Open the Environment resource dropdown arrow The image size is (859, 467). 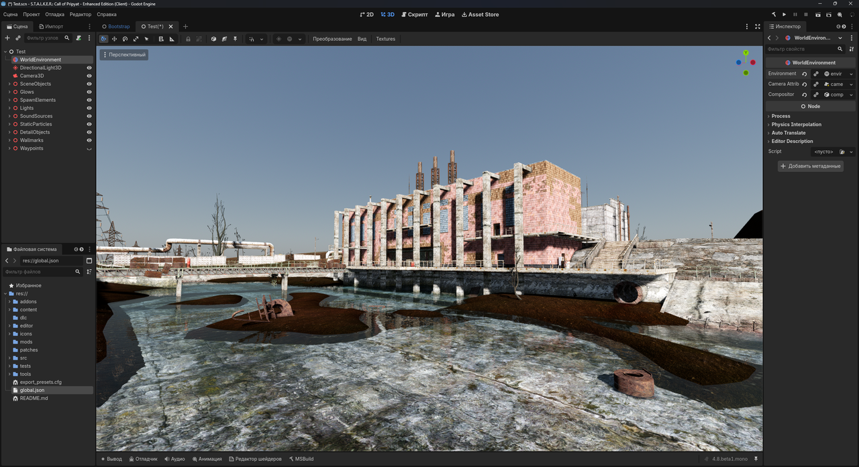tap(852, 74)
